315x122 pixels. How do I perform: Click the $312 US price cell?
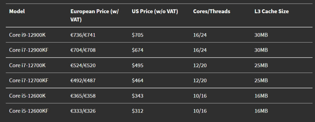tap(138, 111)
